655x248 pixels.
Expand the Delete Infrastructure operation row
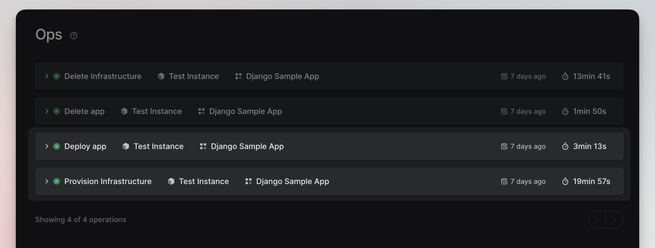point(47,76)
